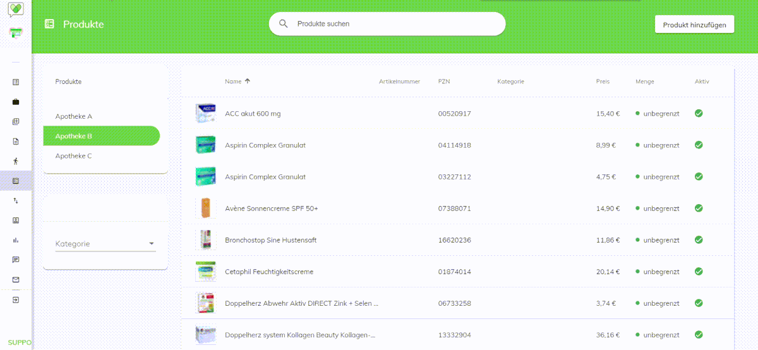Click the green heart app logo
Image resolution: width=758 pixels, height=350 pixels.
coord(16,9)
